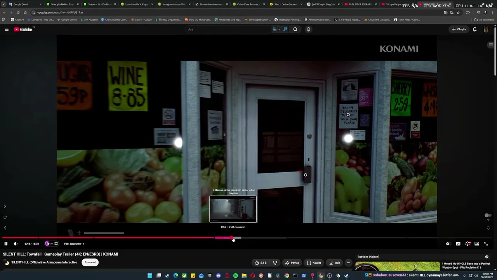The width and height of the screenshot is (497, 280).
Task: Click the YouTube search magnifier button
Action: tap(295, 29)
